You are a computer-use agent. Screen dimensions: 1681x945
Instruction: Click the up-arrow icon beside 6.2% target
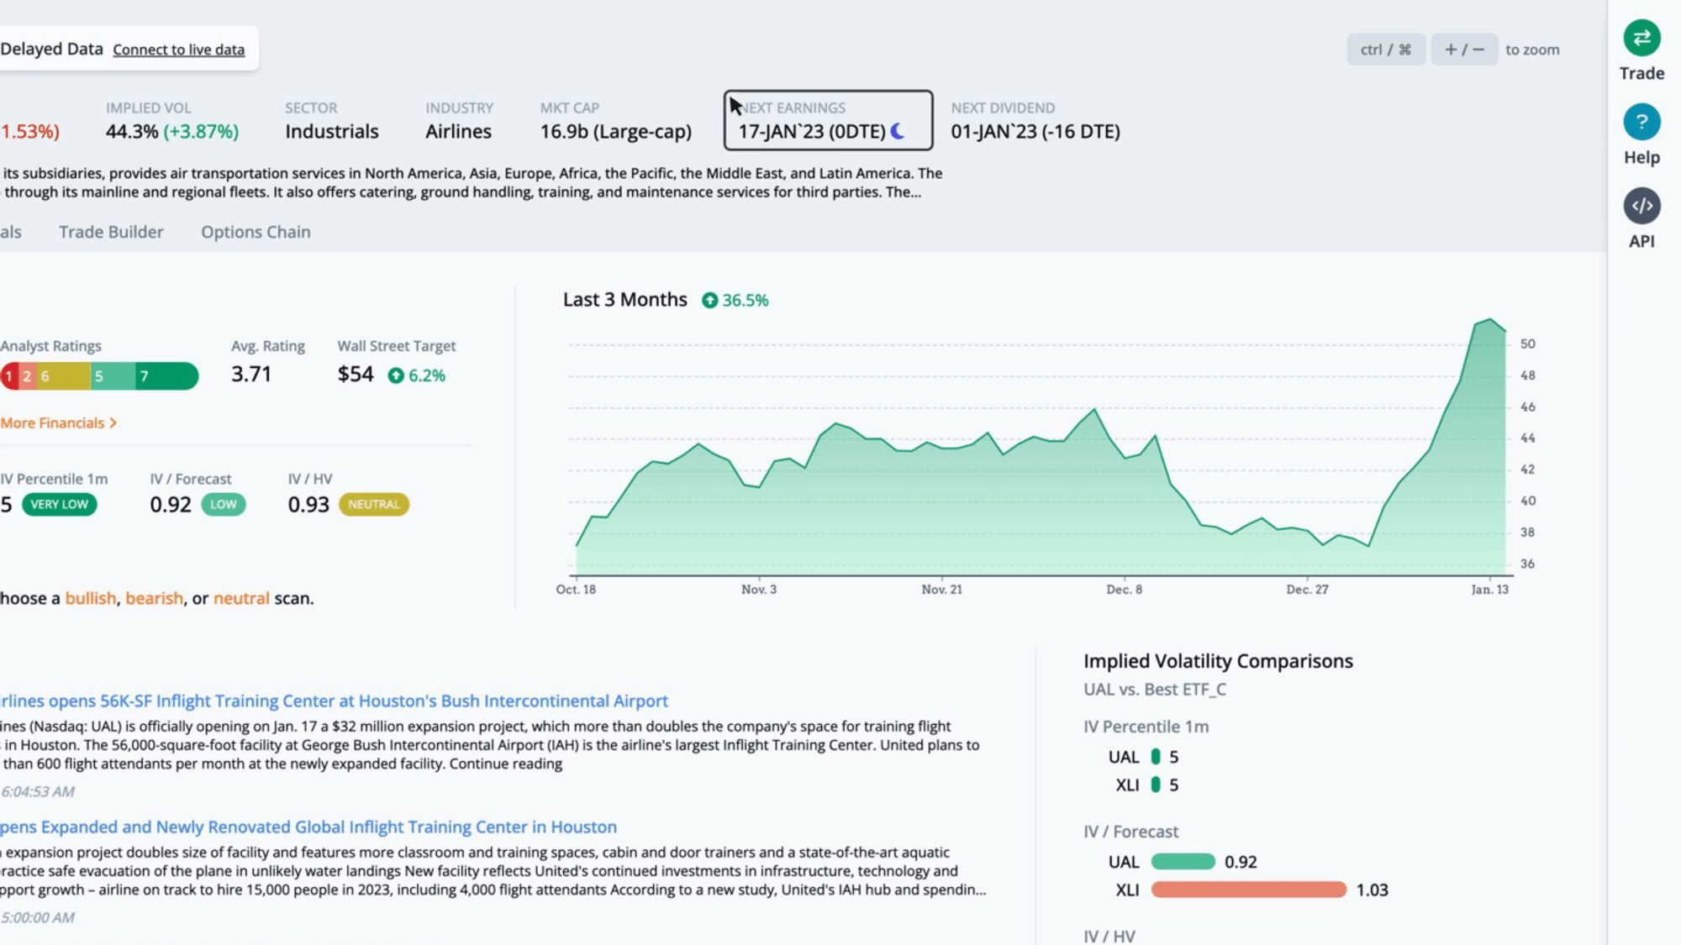[x=396, y=375]
